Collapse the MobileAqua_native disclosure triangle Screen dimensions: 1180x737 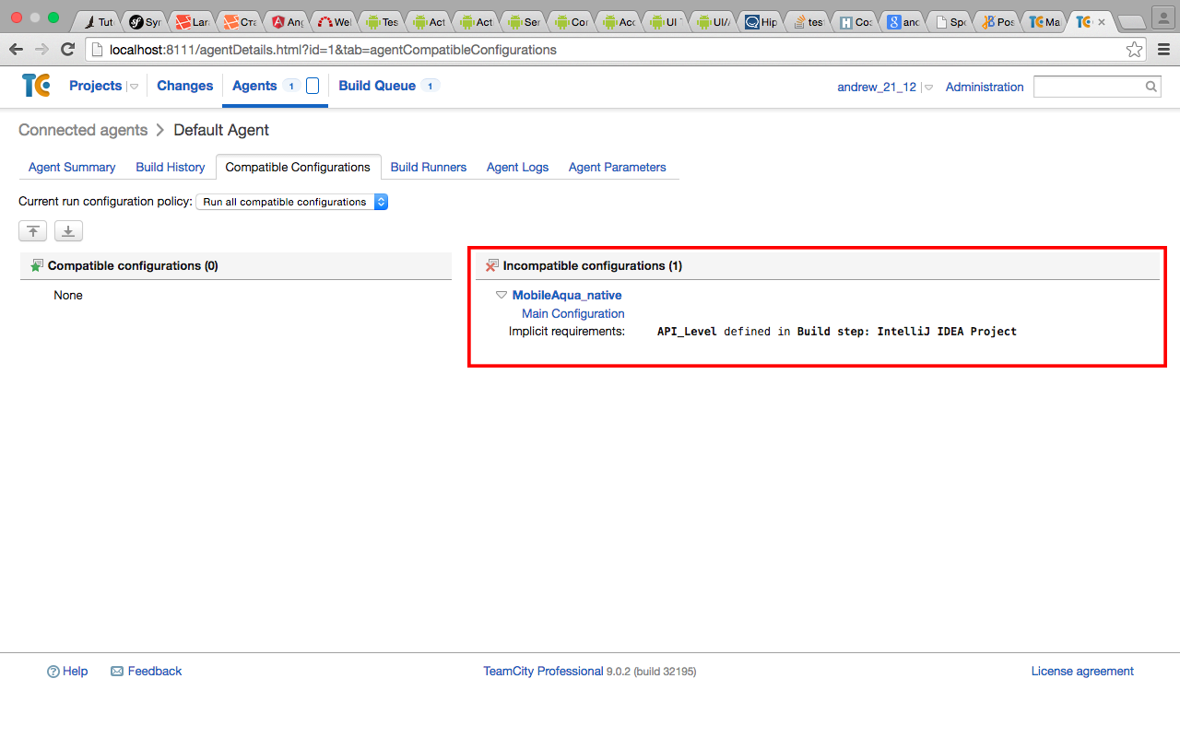[501, 295]
